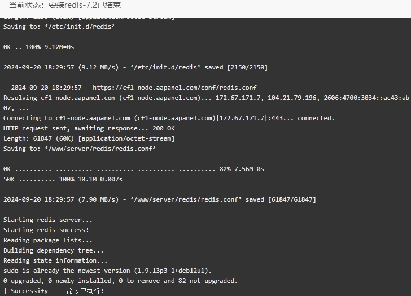The image size is (411, 296).
Task: Click the 'Resolving cf1-node.aapanel.com' line
Action: (x=206, y=98)
